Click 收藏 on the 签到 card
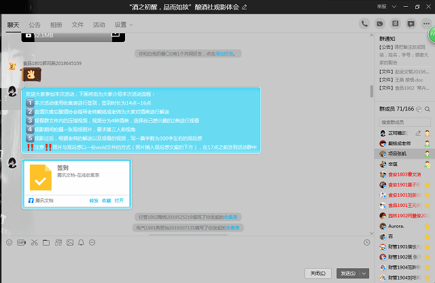 106,200
